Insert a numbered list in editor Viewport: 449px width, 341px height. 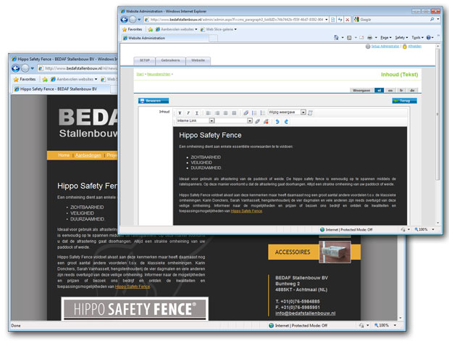coord(254,113)
